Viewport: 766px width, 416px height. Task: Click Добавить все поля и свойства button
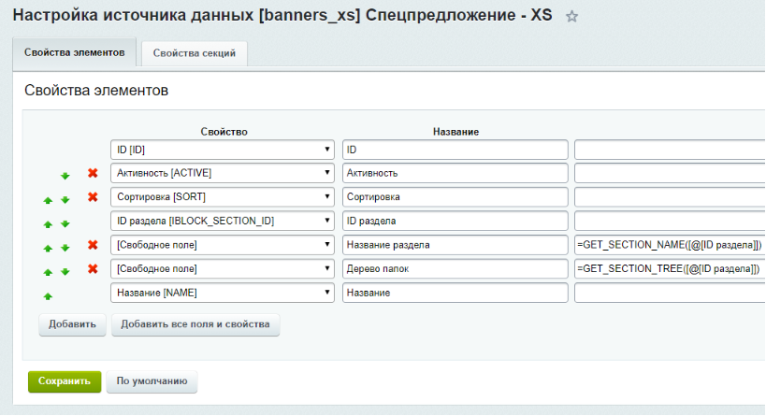[195, 324]
